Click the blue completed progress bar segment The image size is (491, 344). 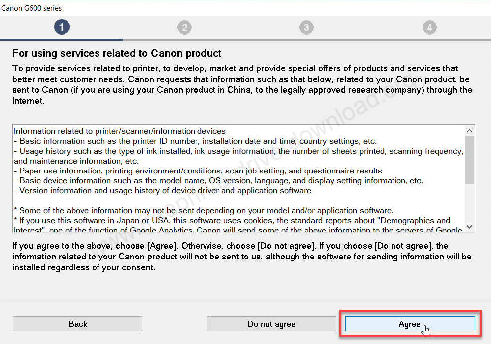61,40
